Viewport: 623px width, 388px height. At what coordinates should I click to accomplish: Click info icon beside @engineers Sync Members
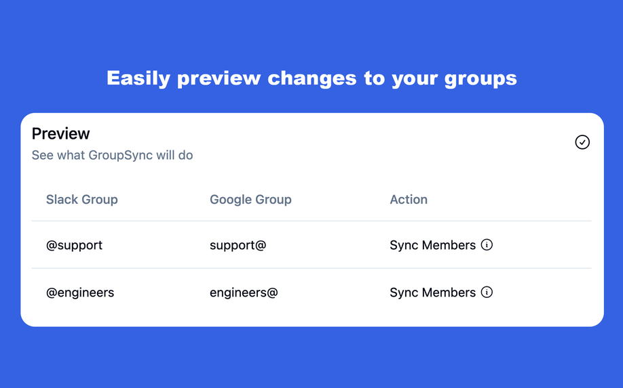[x=487, y=292]
